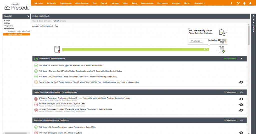Open the Time menu
This screenshot has height=134, width=256.
click(x=94, y=3)
